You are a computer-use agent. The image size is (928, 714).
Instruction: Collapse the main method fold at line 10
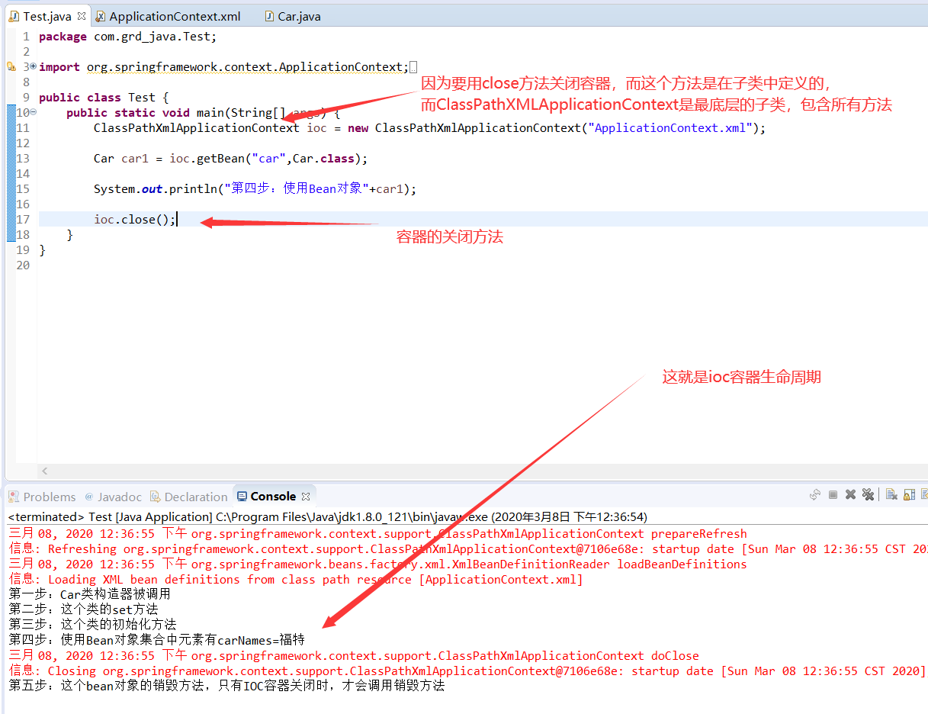(33, 113)
